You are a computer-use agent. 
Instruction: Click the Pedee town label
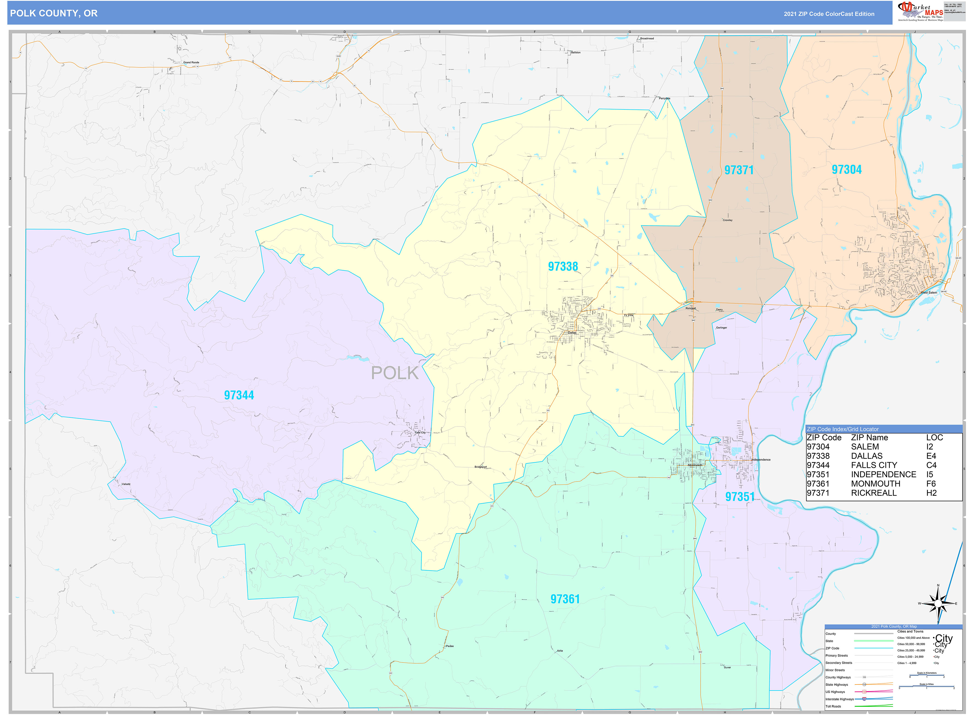point(450,646)
